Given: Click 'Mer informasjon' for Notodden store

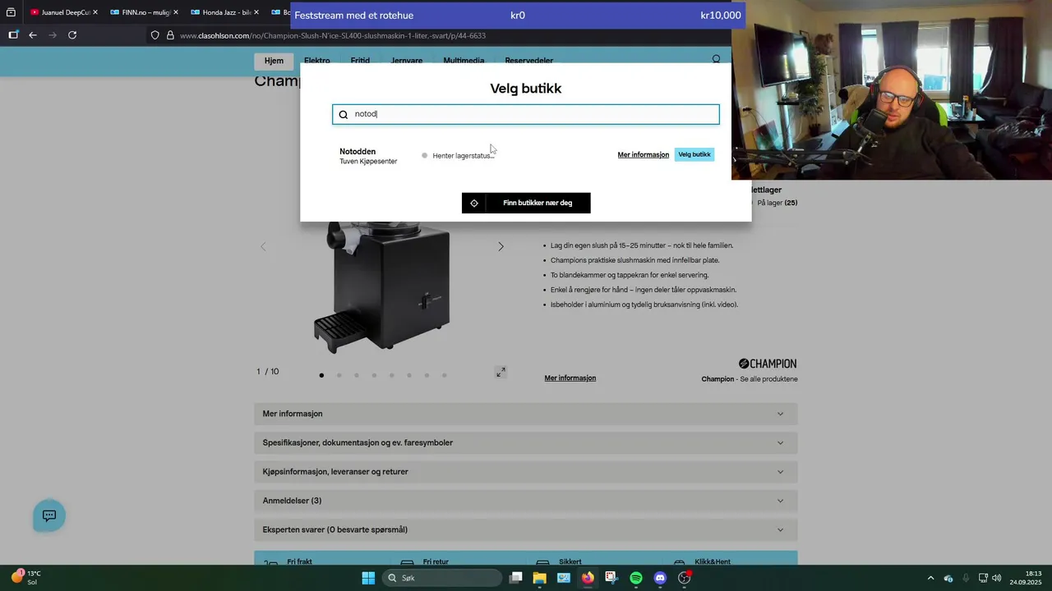Looking at the screenshot, I should point(644,154).
